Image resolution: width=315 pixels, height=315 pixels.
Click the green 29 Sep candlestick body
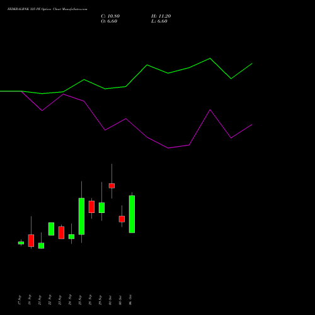tap(101, 208)
